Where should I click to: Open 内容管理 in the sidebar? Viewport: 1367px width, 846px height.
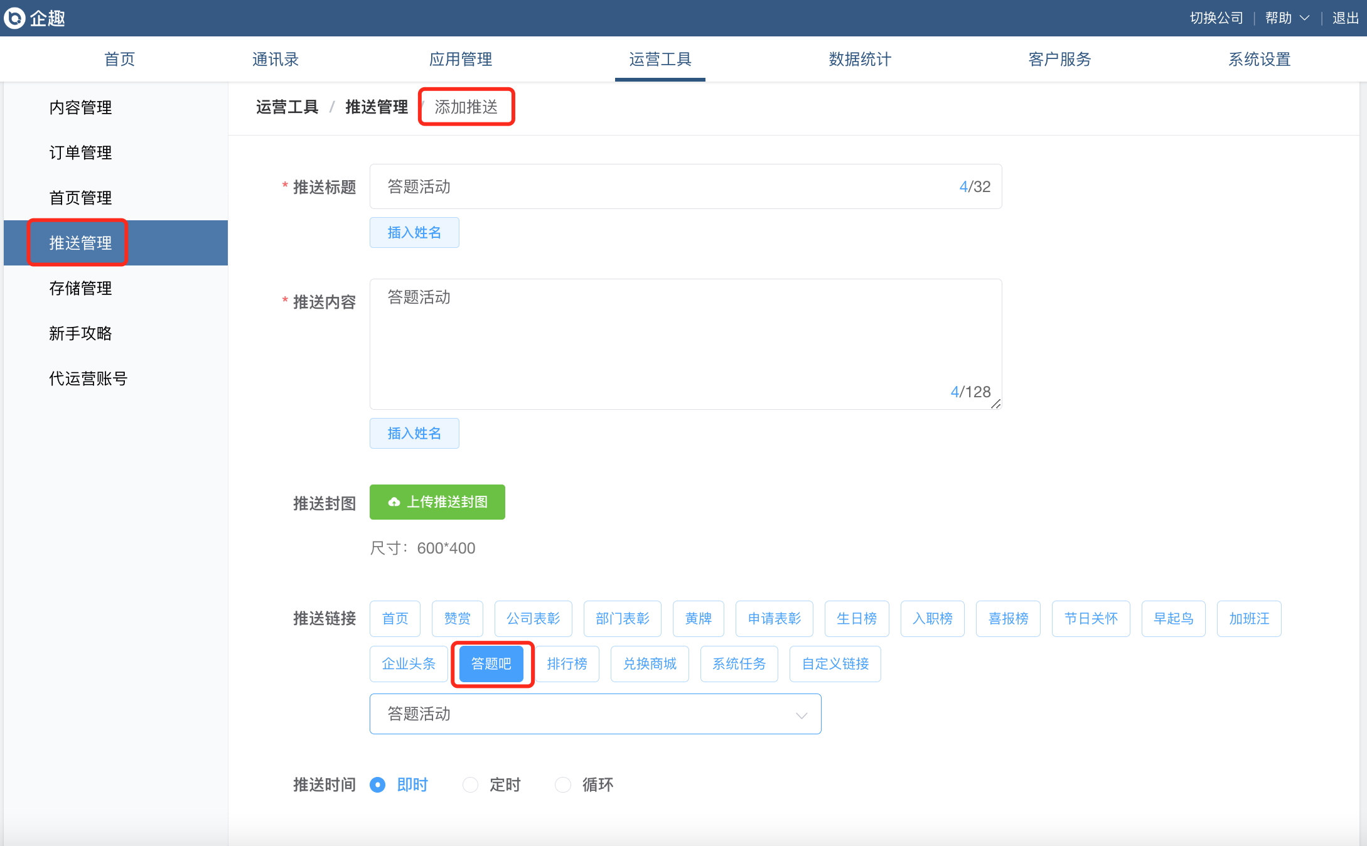[x=80, y=107]
